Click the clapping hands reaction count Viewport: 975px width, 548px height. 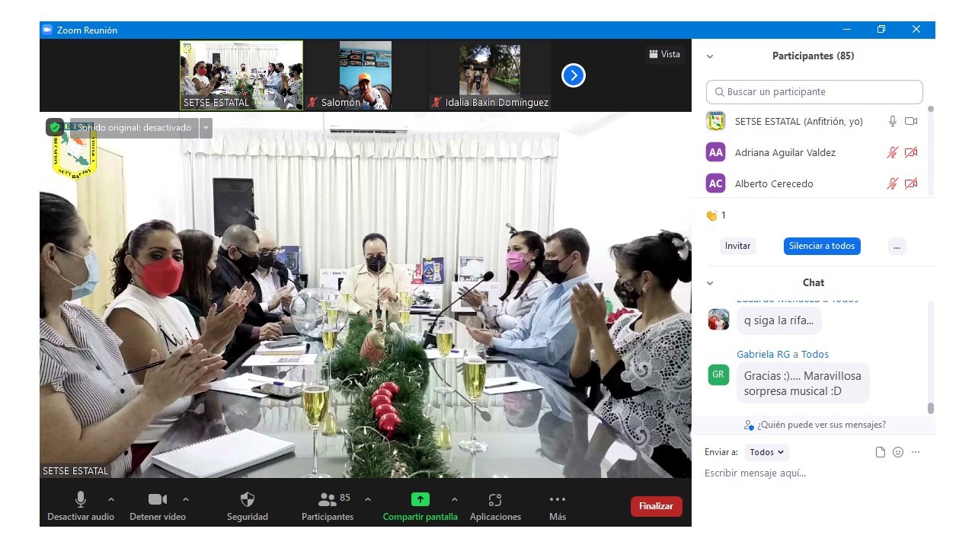point(716,215)
